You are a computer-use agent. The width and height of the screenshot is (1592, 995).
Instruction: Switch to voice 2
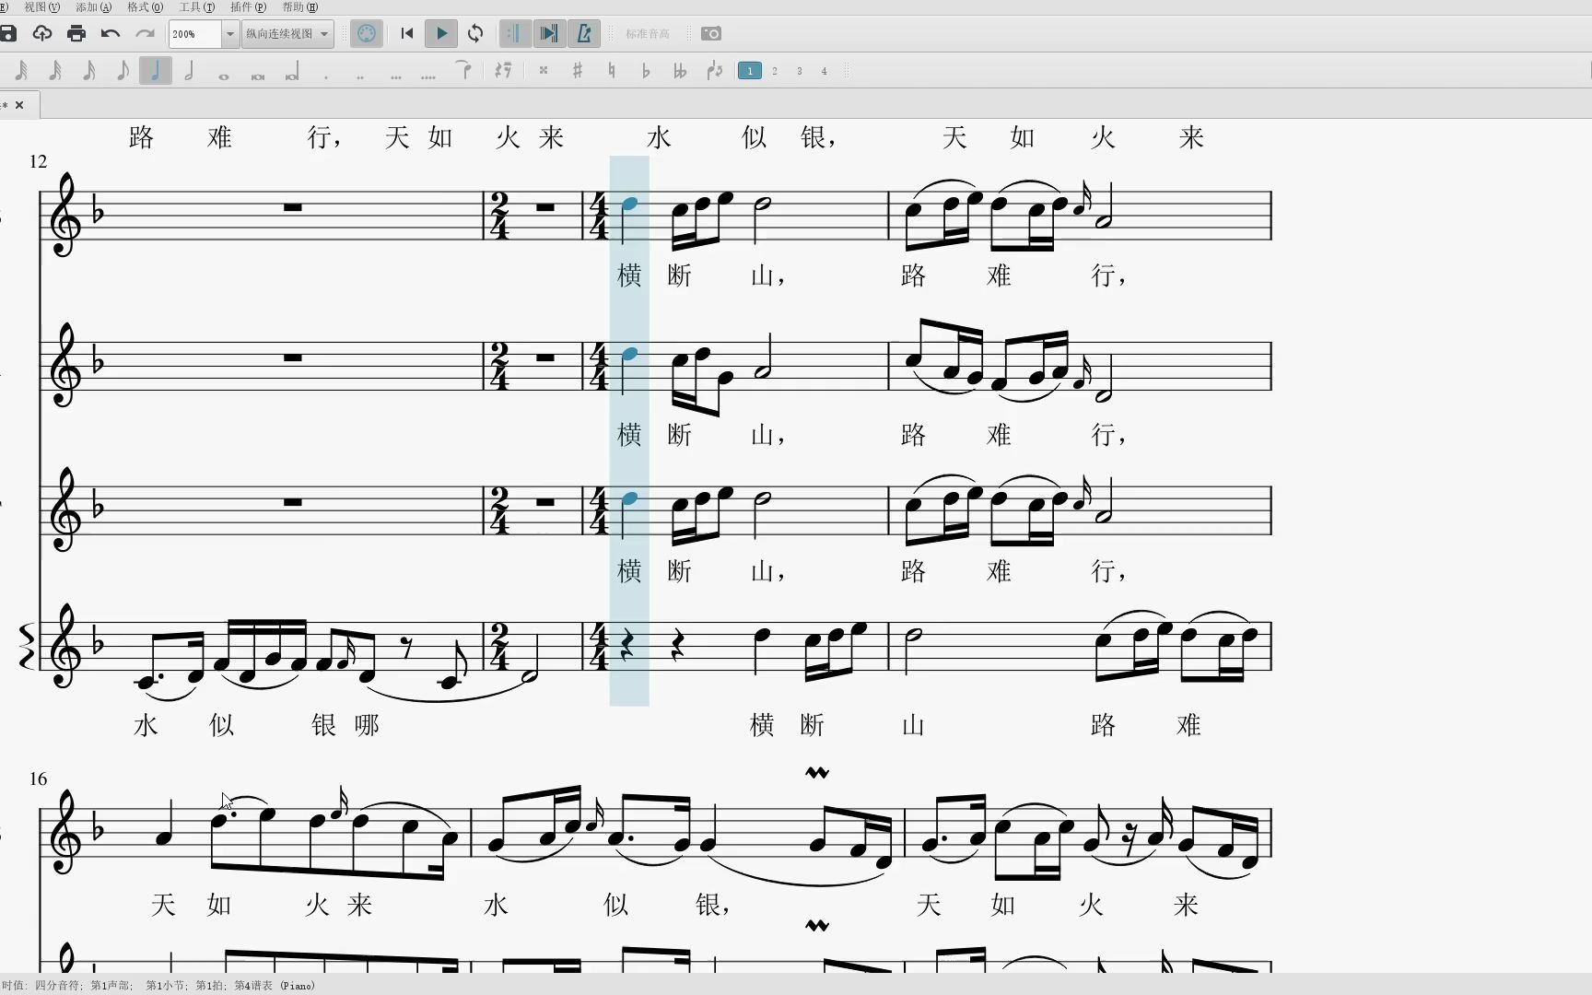point(775,71)
